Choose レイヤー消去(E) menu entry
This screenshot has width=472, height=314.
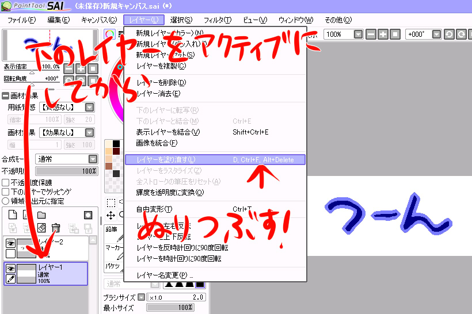pyautogui.click(x=215, y=94)
